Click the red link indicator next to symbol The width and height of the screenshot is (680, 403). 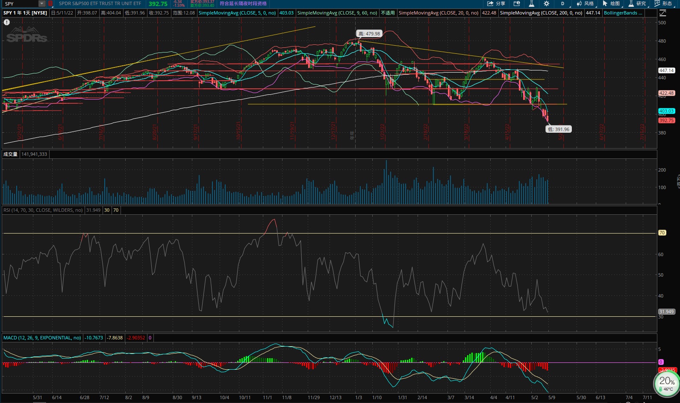(50, 3)
